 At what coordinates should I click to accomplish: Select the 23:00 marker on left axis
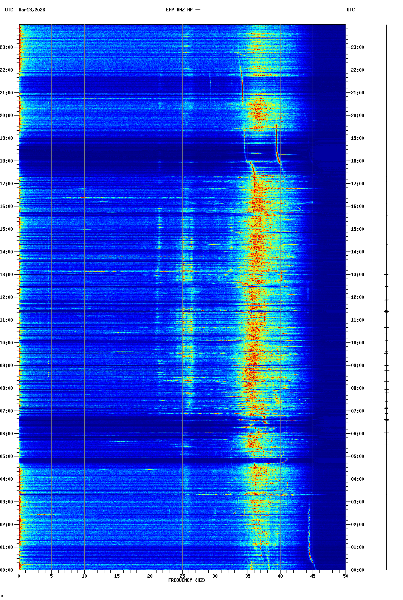point(7,47)
